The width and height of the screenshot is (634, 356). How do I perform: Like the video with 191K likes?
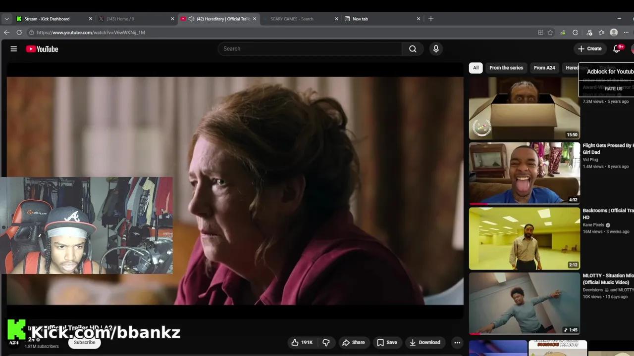click(x=302, y=342)
